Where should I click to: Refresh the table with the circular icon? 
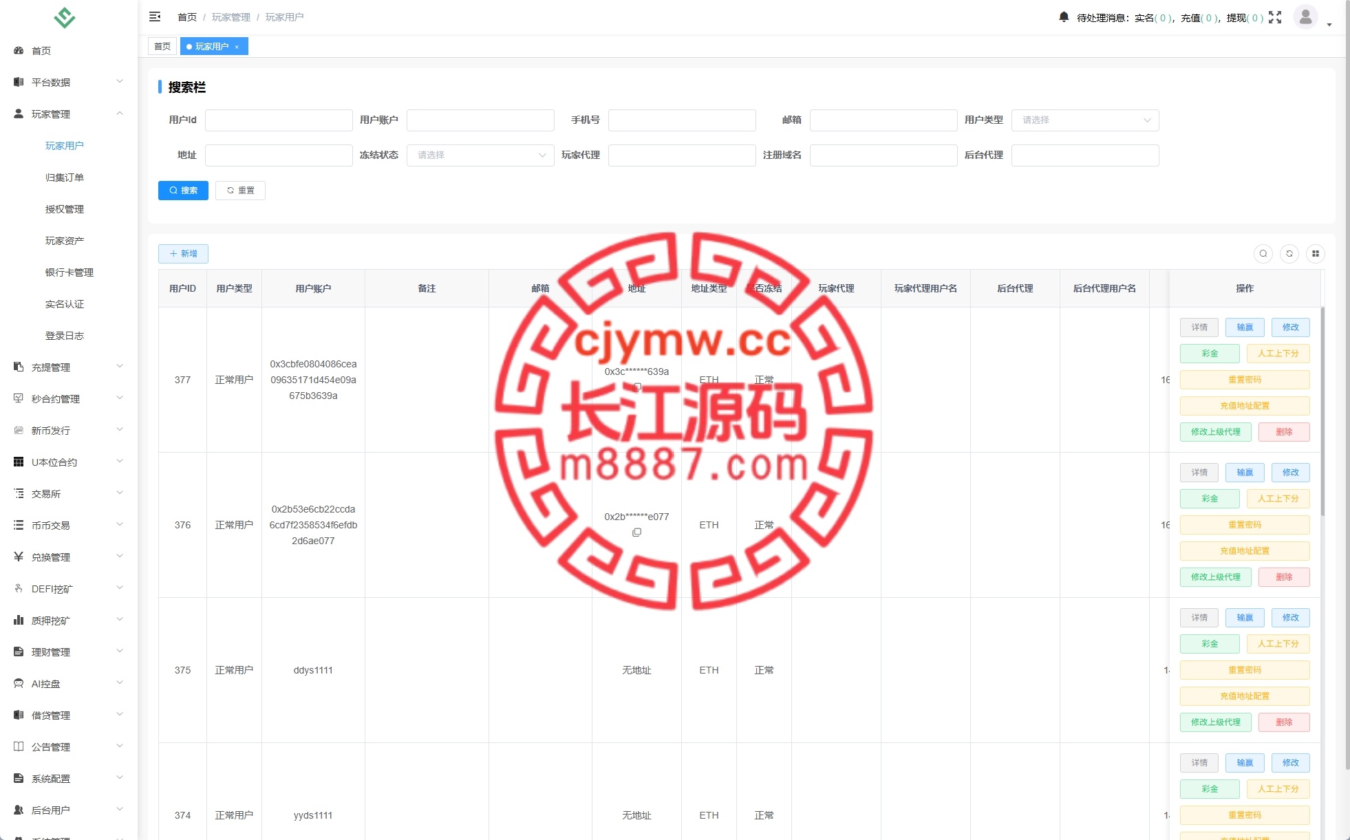pos(1289,254)
